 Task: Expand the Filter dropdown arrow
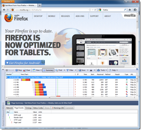pyautogui.click(x=75, y=70)
